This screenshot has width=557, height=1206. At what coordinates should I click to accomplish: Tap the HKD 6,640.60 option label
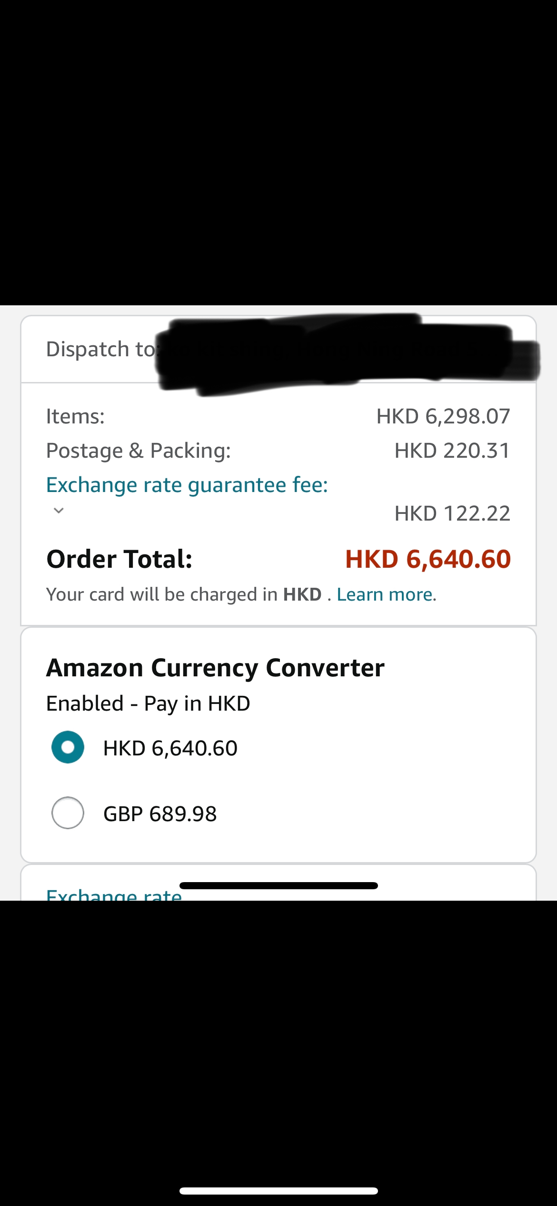pyautogui.click(x=170, y=748)
